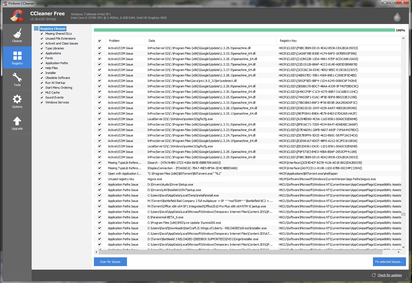412x283 pixels.
Task: Sort by the Problem column header
Action: pos(125,41)
